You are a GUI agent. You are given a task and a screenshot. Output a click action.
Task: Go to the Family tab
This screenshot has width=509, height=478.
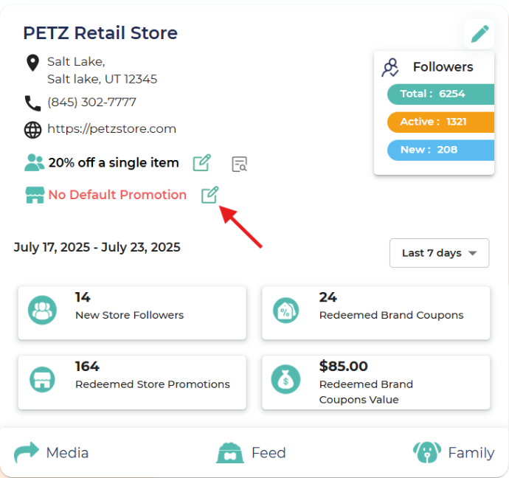pyautogui.click(x=454, y=452)
